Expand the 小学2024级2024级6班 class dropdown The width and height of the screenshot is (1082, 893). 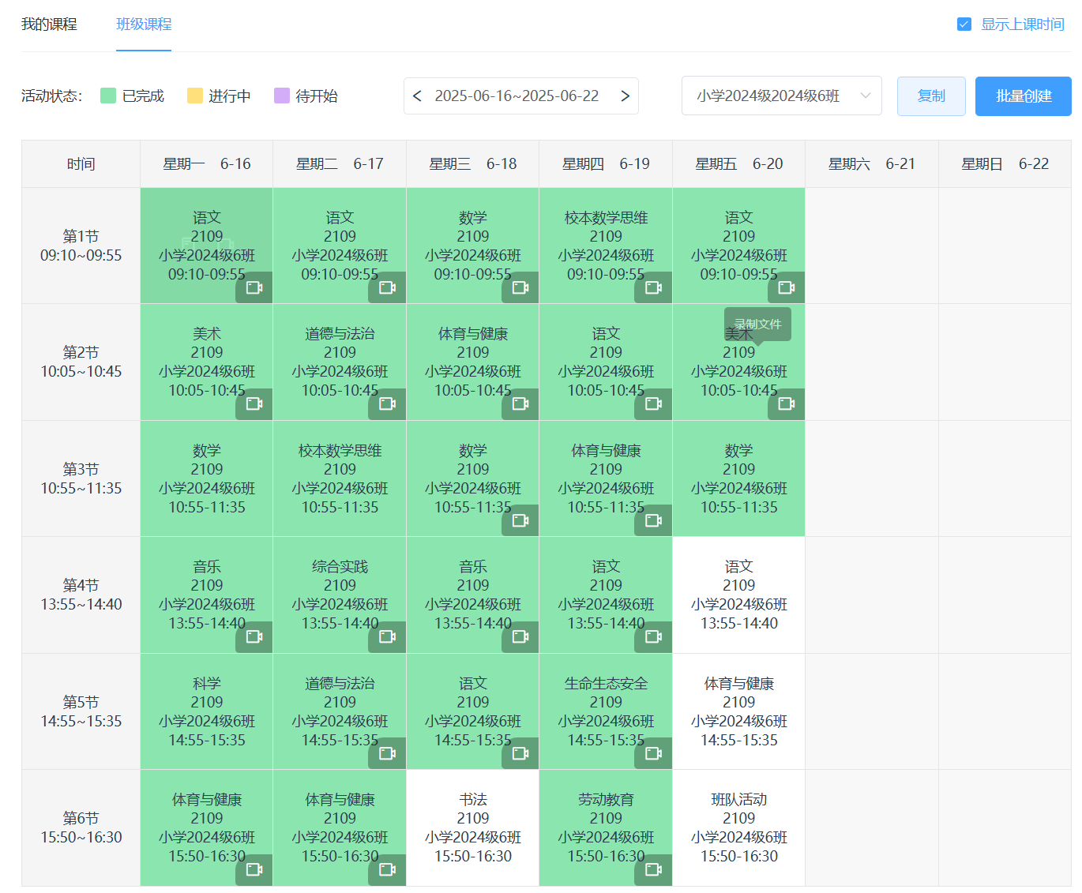781,96
